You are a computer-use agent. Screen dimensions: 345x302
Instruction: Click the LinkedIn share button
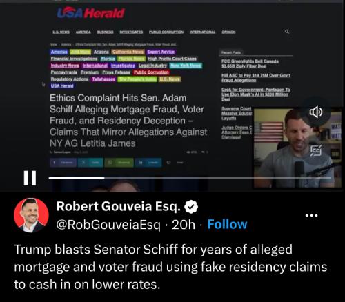148,163
